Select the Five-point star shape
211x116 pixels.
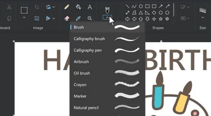pyautogui.click(x=161, y=19)
